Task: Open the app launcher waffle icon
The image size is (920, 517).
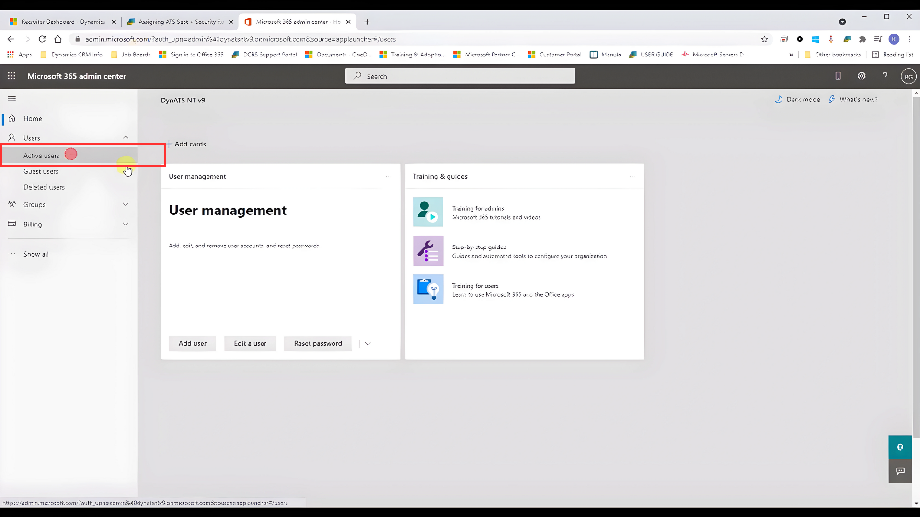Action: click(x=11, y=76)
